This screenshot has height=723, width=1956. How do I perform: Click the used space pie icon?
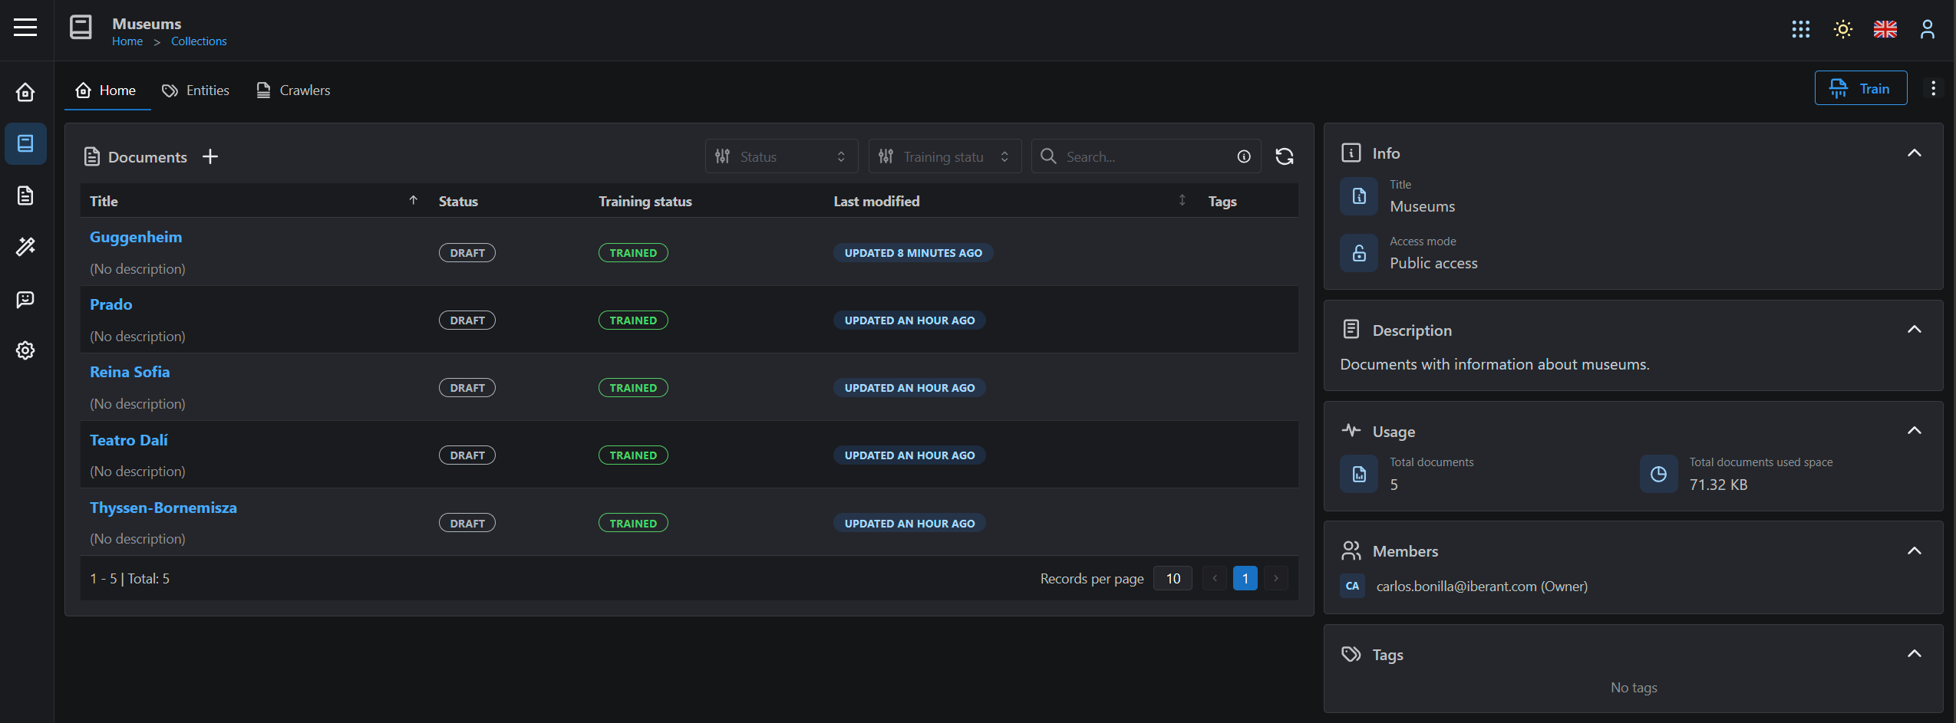[x=1658, y=474]
